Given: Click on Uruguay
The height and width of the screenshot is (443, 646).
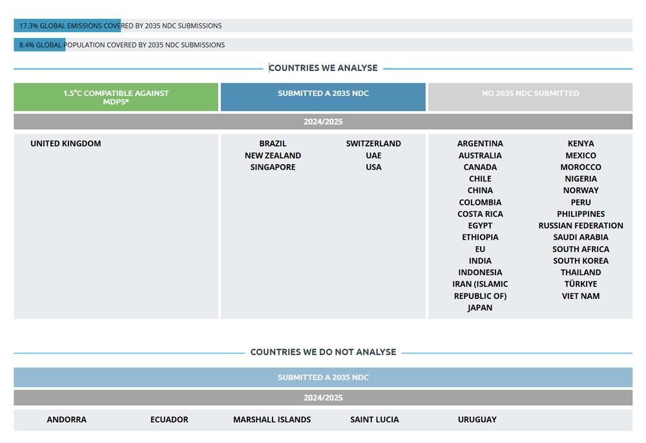Looking at the screenshot, I should pyautogui.click(x=477, y=420).
